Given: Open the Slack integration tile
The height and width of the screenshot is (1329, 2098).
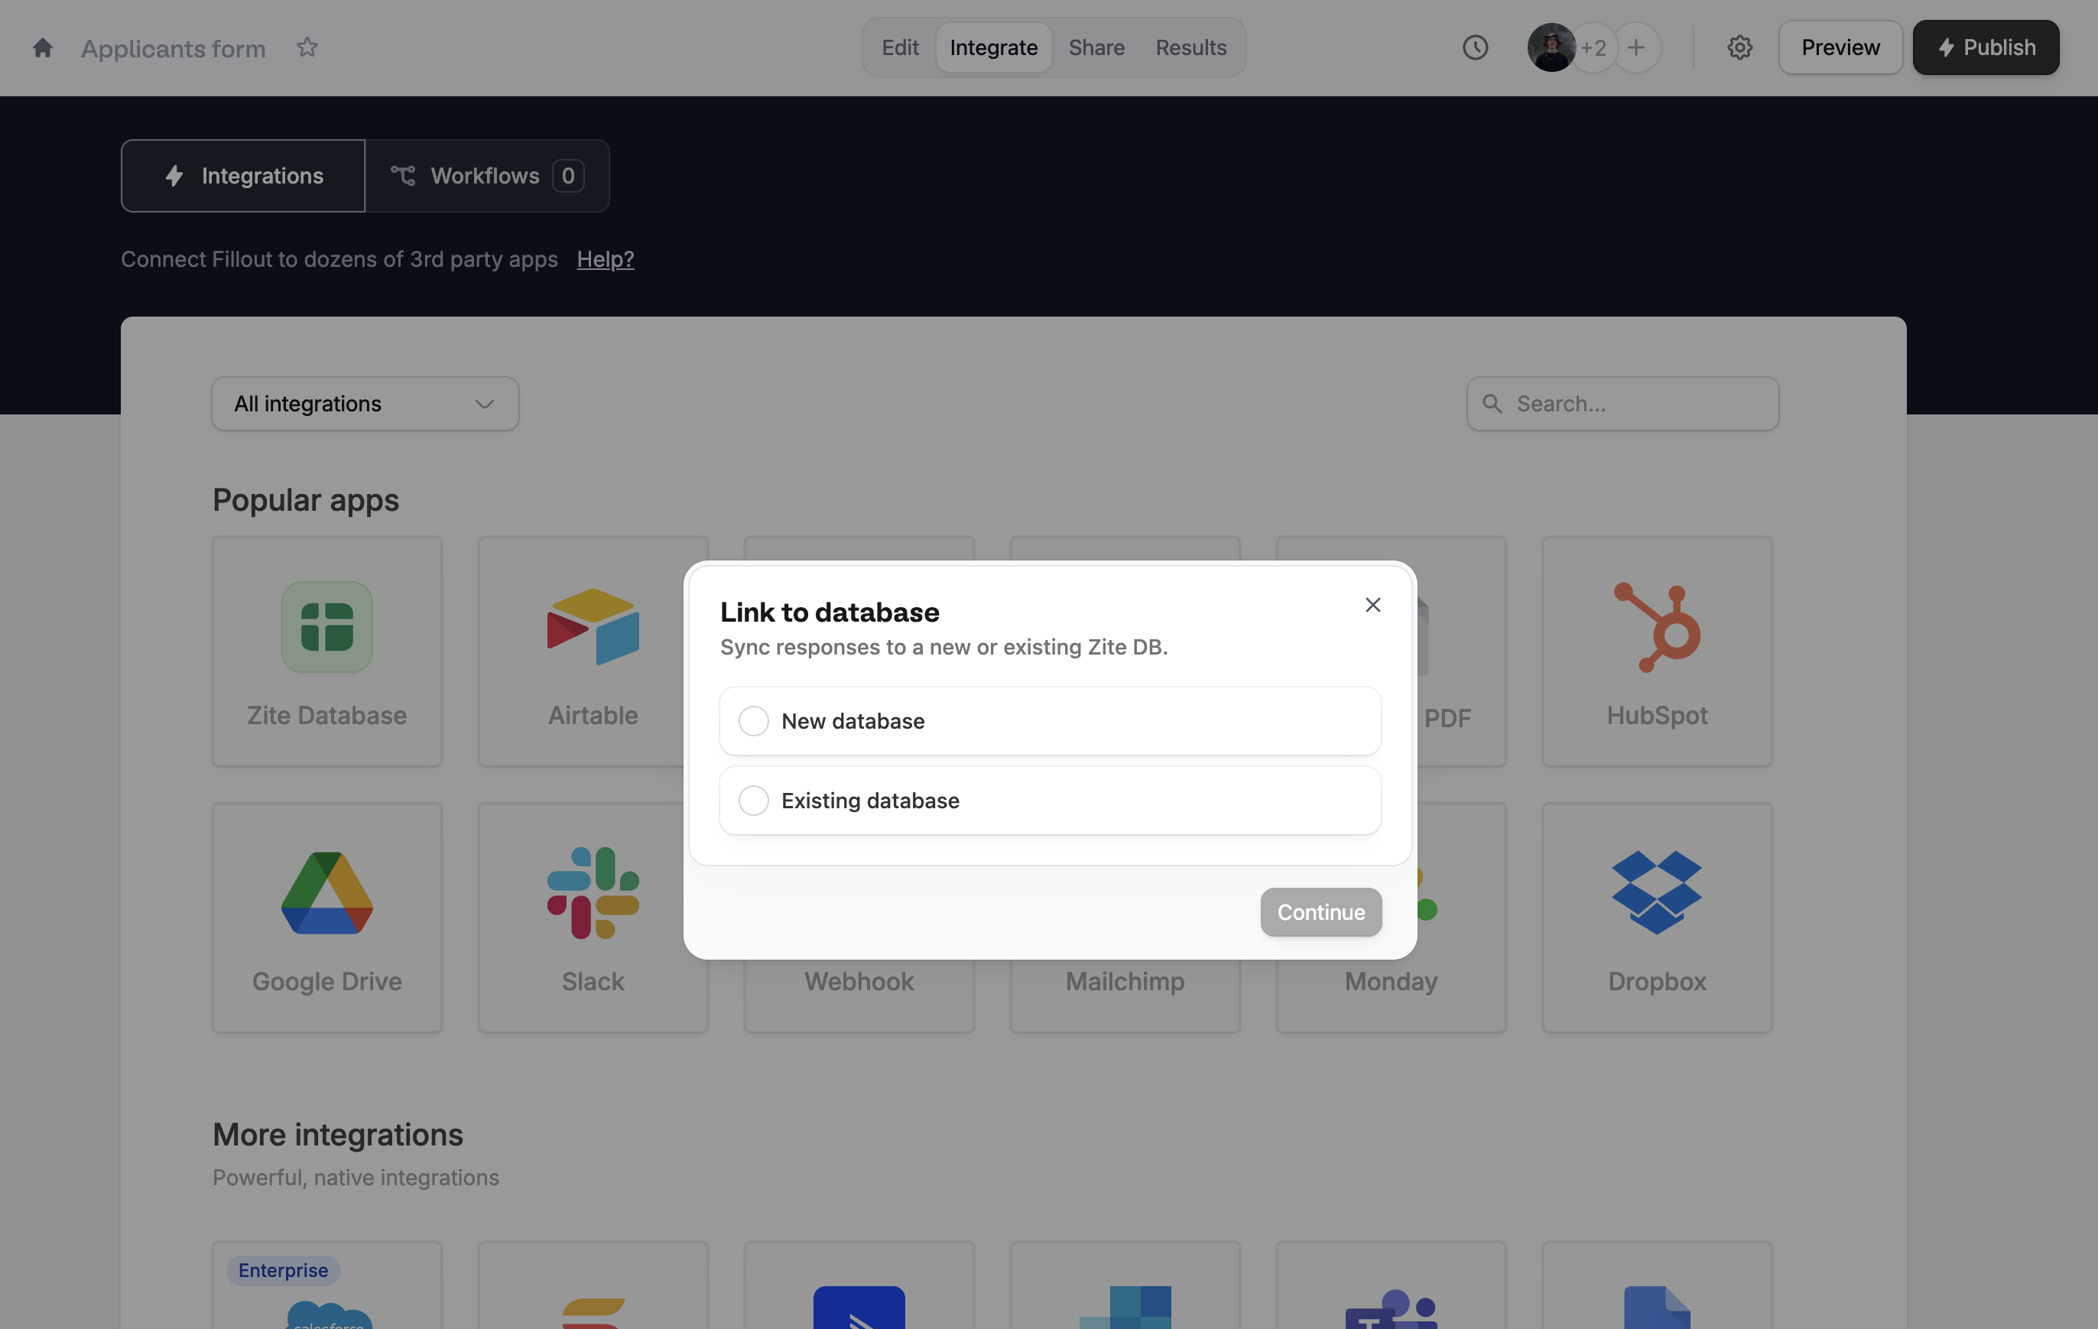Looking at the screenshot, I should point(593,917).
